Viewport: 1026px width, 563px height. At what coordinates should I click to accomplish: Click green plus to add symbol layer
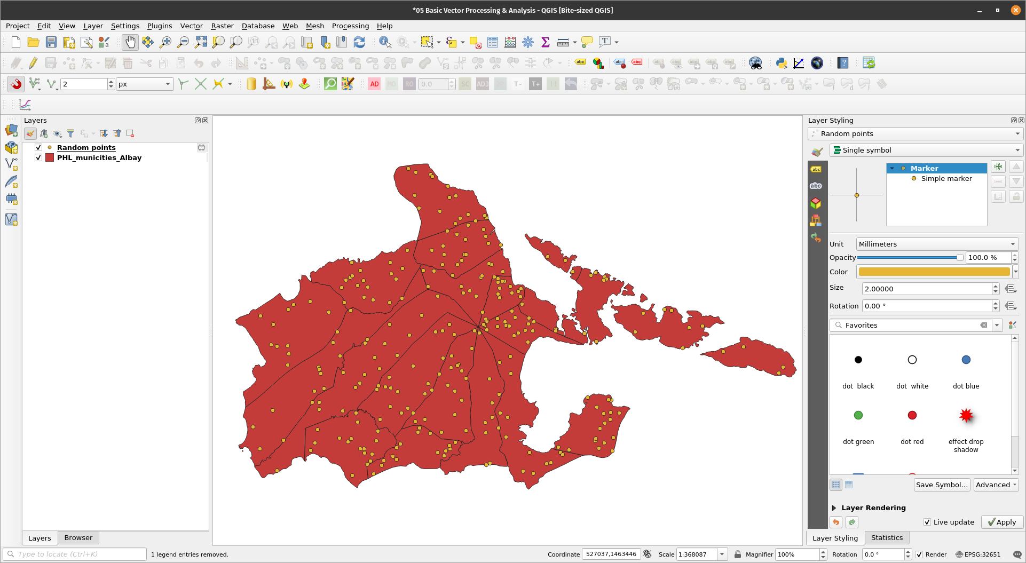click(998, 167)
